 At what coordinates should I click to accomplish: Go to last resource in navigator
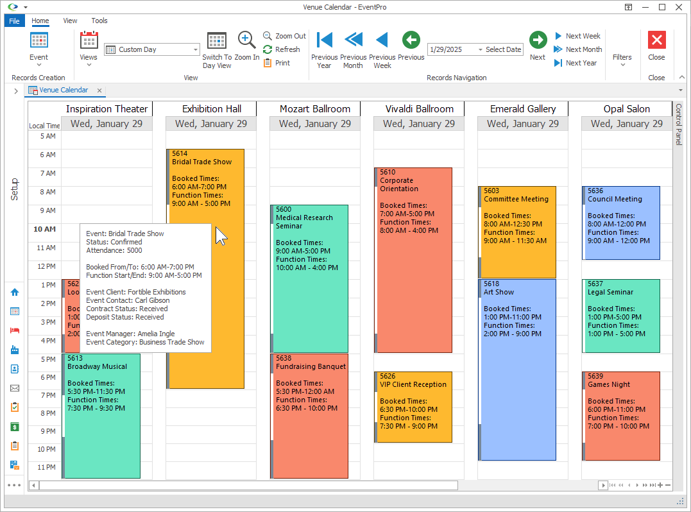point(653,486)
